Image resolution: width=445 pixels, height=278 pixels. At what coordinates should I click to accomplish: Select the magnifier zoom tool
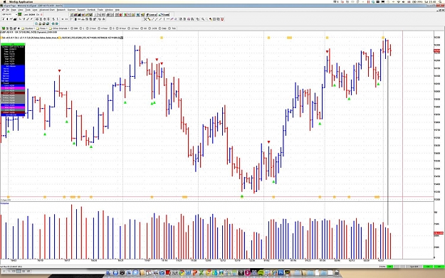coord(203,19)
